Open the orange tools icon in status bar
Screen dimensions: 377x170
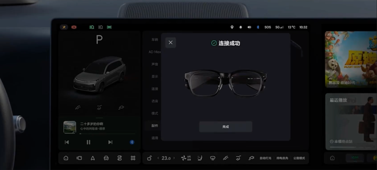[64, 27]
